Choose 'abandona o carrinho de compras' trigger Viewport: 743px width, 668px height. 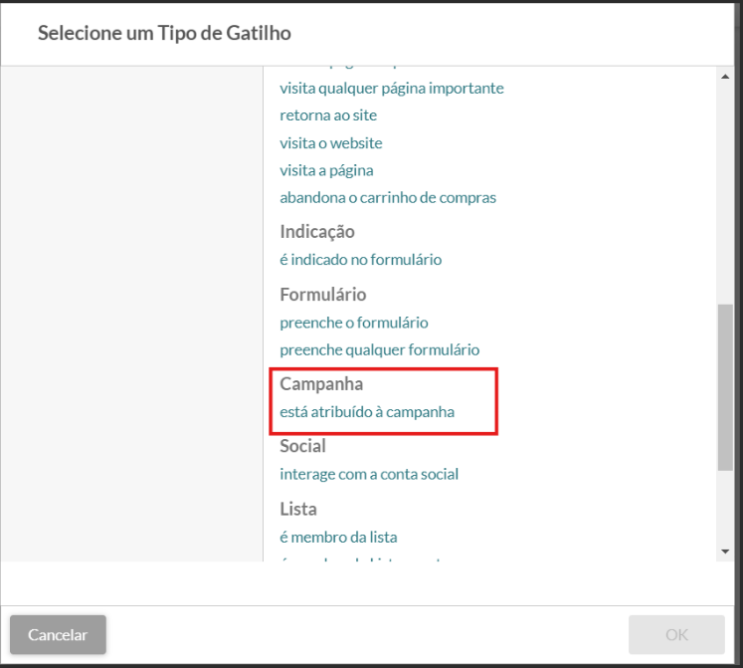click(x=388, y=197)
